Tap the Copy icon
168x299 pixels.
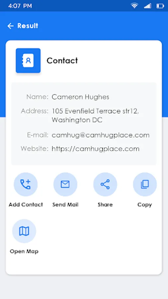coord(145,184)
